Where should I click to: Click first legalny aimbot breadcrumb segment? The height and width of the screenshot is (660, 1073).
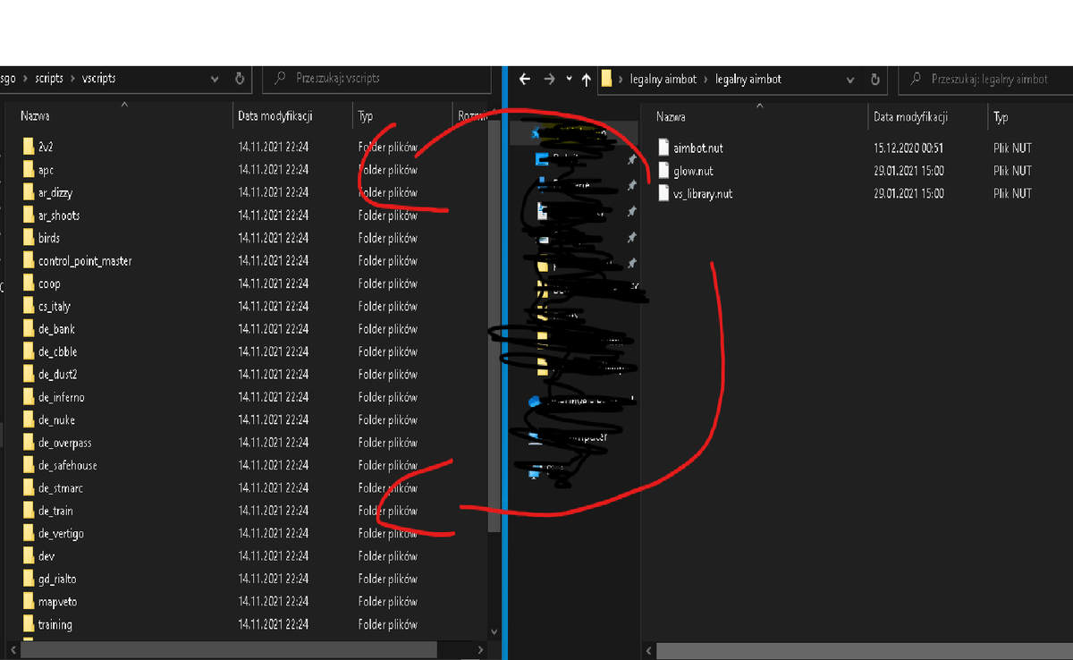click(x=663, y=79)
